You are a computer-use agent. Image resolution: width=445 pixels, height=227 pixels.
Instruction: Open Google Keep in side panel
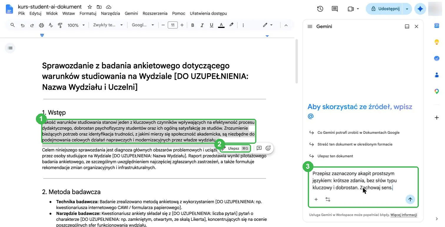[437, 42]
